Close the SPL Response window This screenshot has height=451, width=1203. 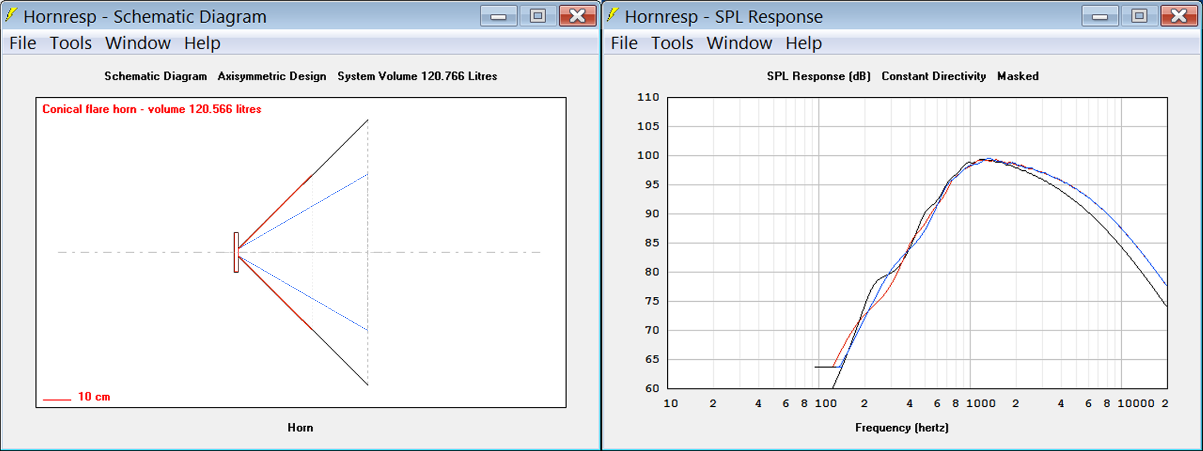[1179, 16]
